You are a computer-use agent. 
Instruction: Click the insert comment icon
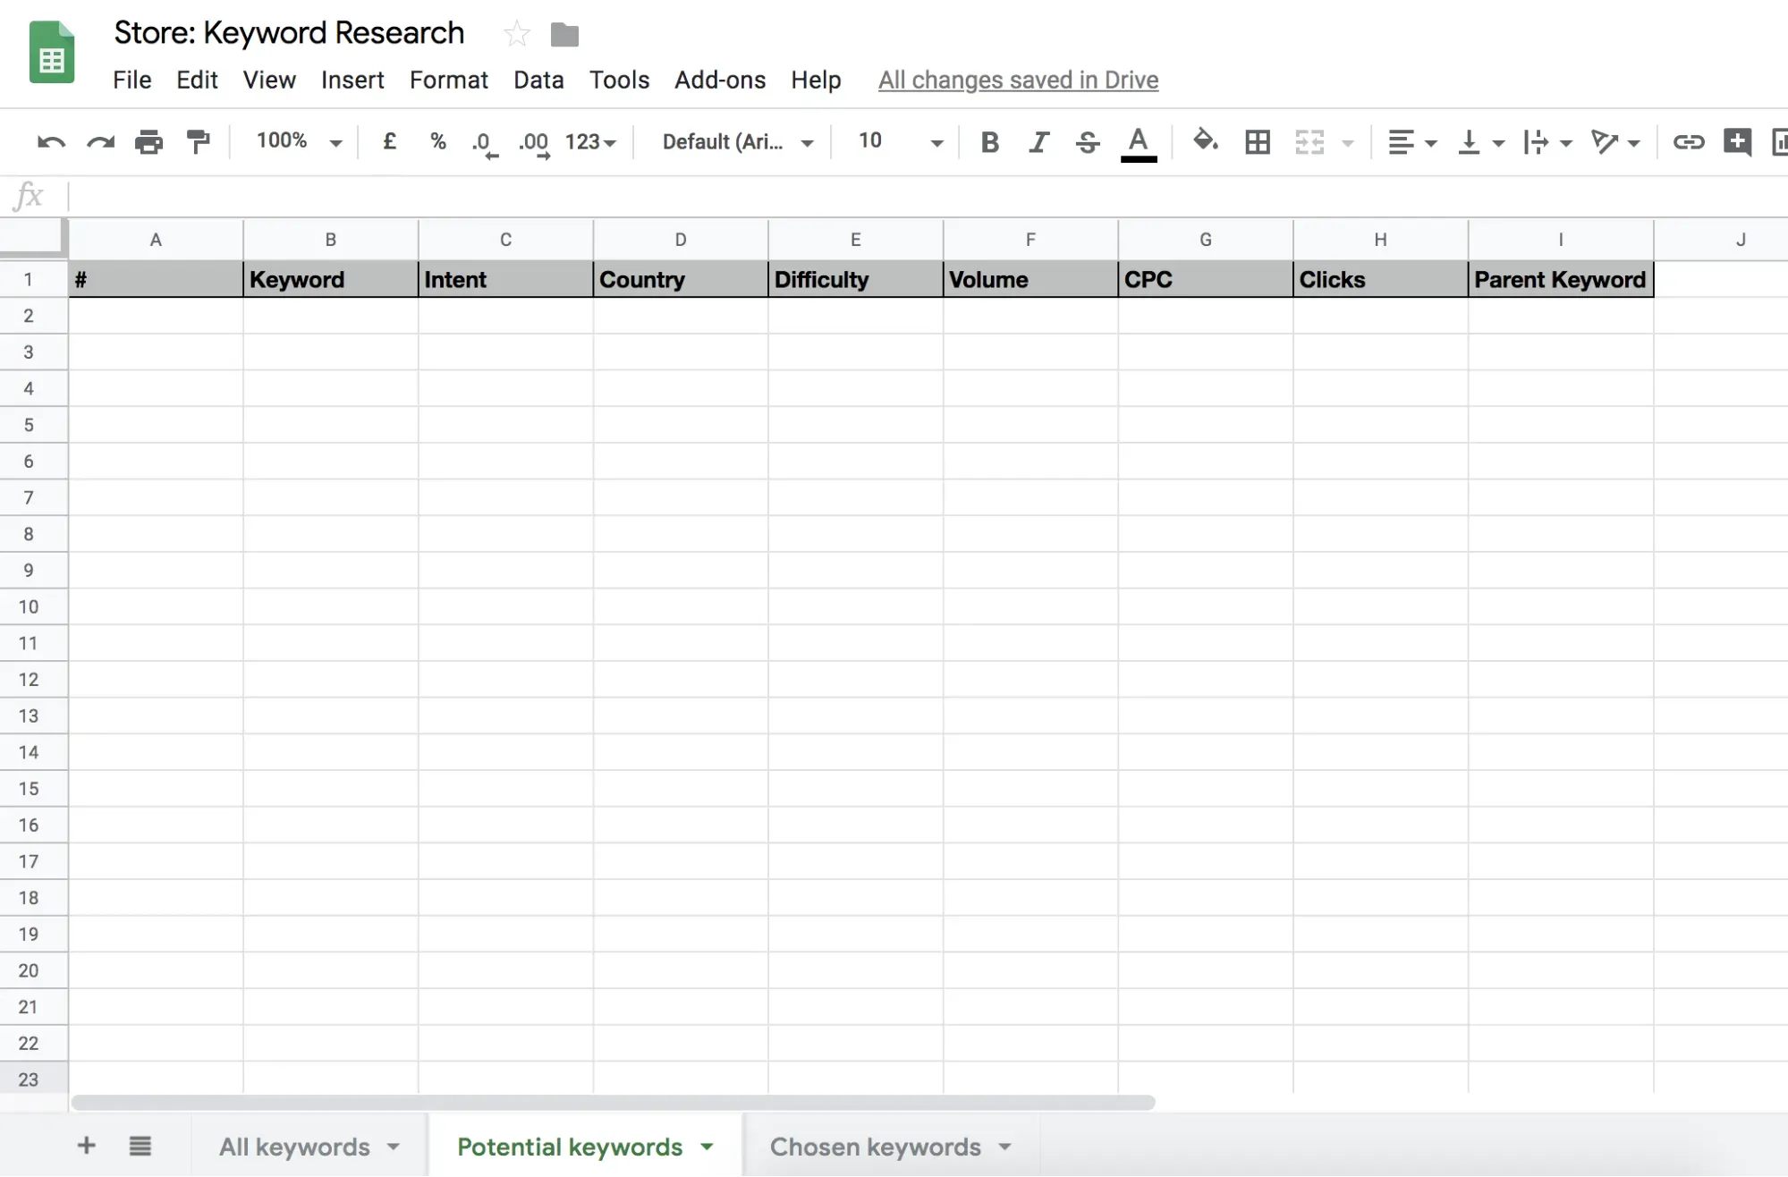click(x=1736, y=142)
